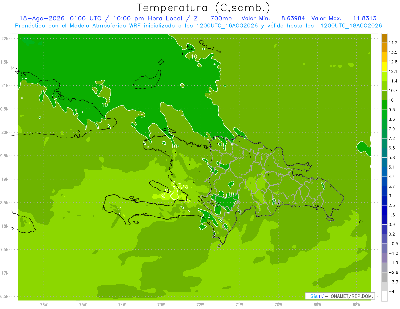Image resolution: width=400 pixels, height=309 pixels.
Task: Click the '-3.3' colorbar value
Action: point(393,282)
